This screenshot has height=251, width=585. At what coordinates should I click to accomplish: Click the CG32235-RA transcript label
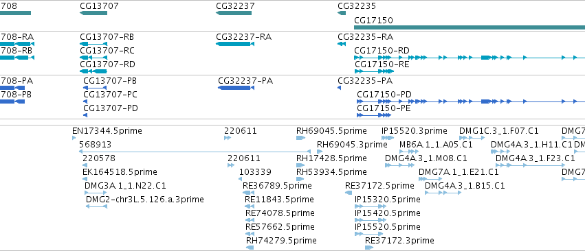[x=365, y=37]
